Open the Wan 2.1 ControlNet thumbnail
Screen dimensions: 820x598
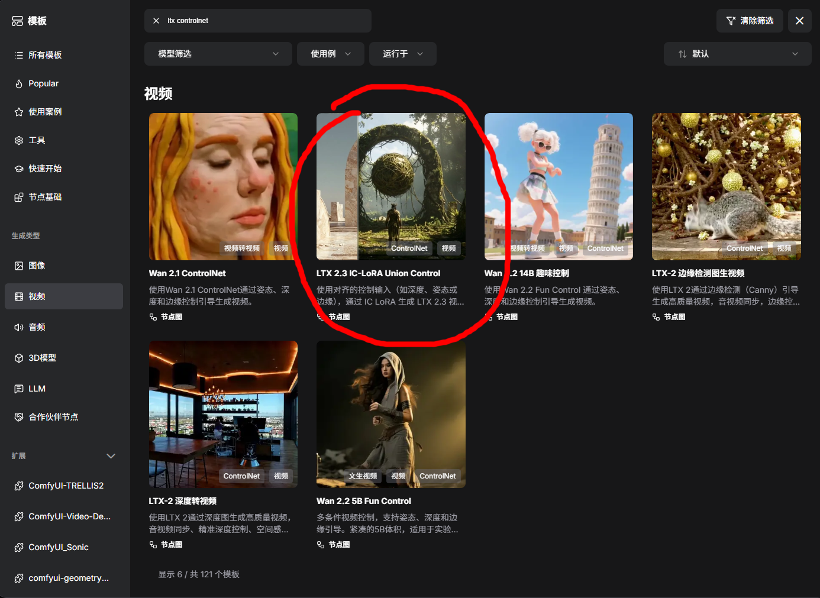point(223,186)
